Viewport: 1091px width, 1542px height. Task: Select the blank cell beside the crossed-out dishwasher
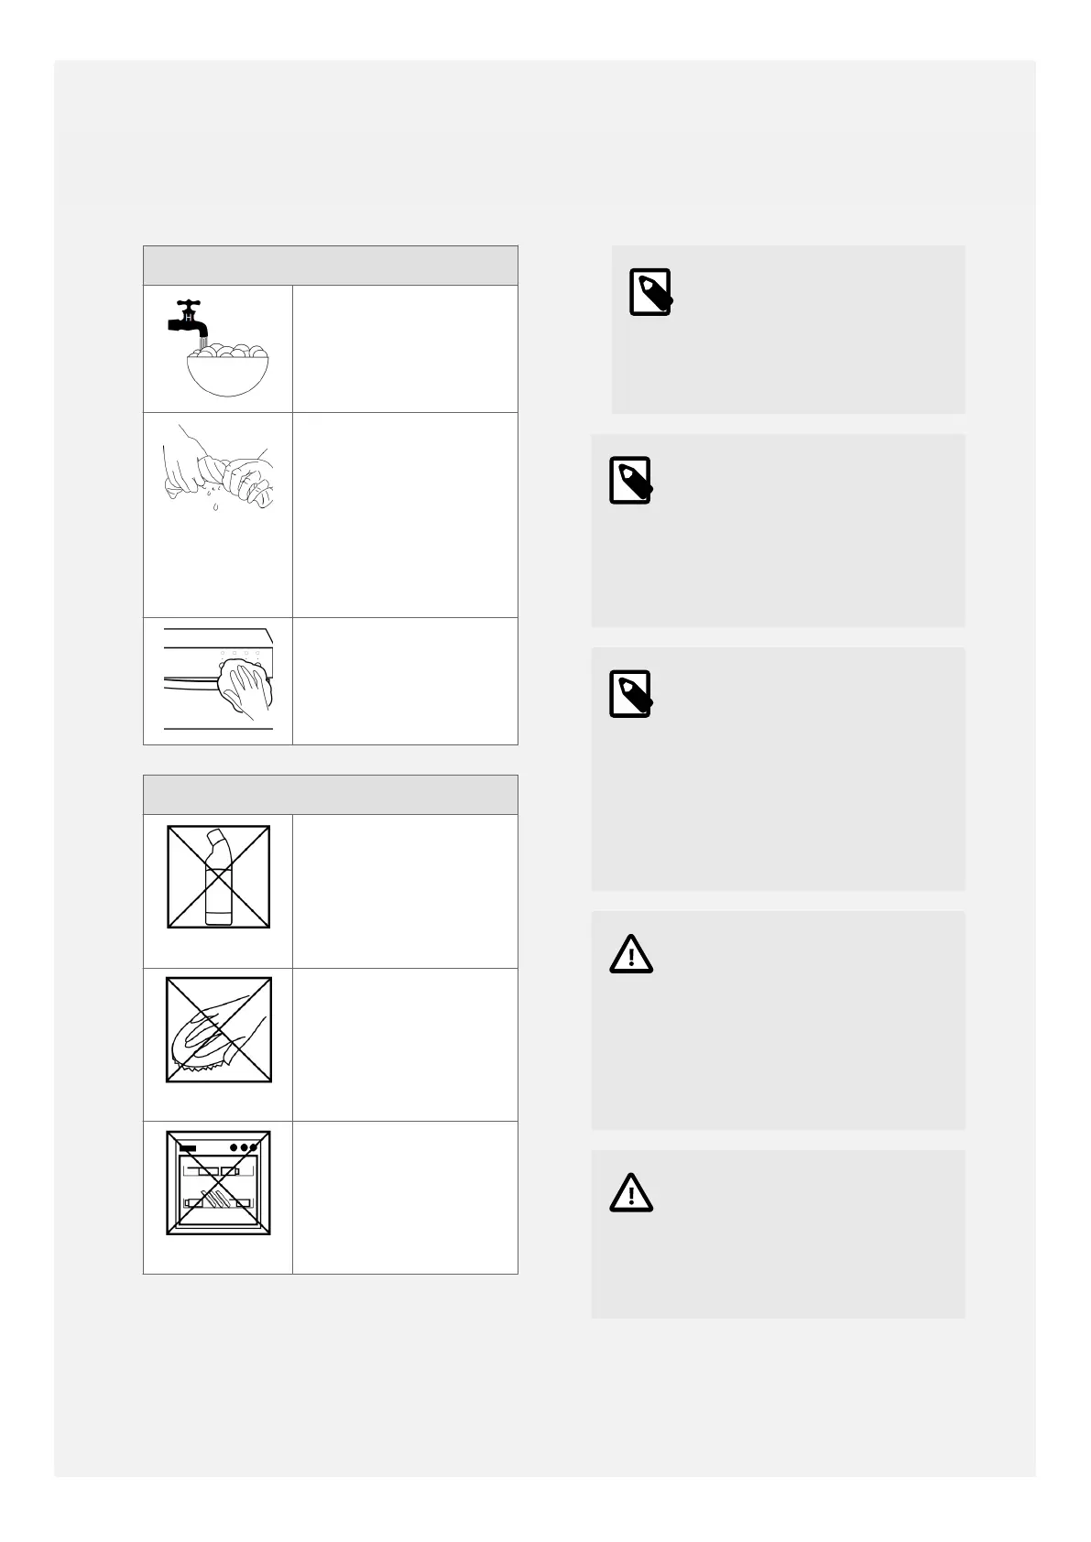click(405, 1198)
